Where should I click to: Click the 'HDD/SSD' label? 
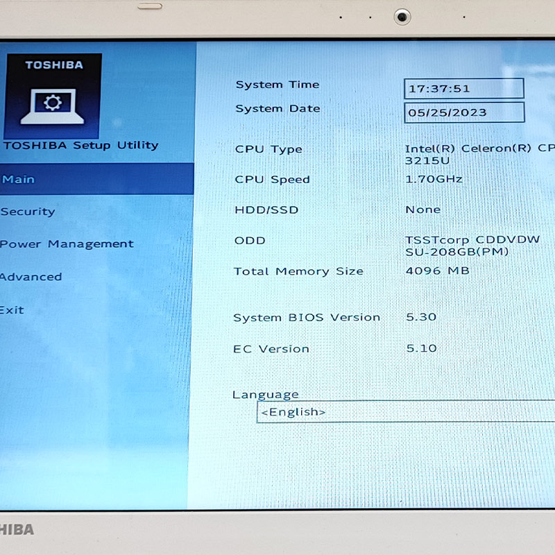coord(266,210)
